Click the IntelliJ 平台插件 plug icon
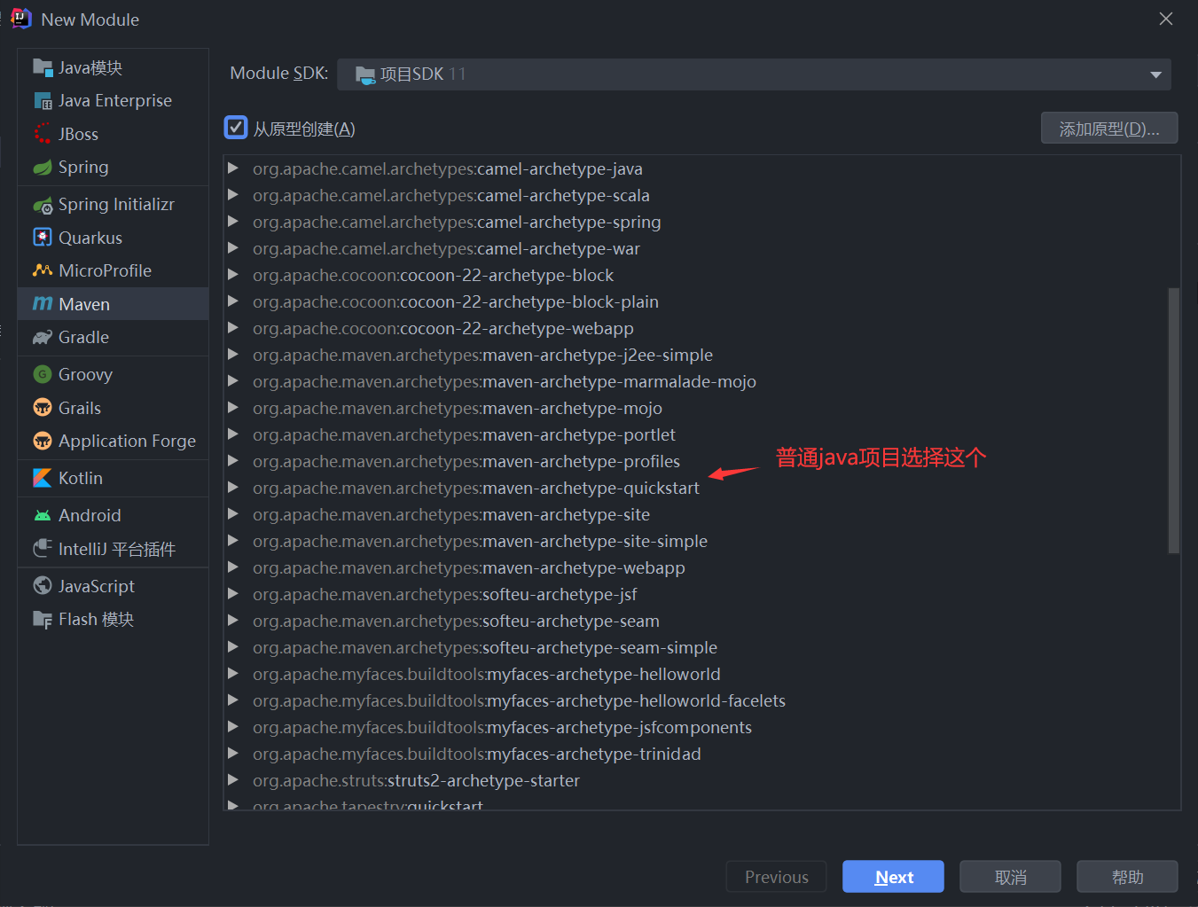 43,548
